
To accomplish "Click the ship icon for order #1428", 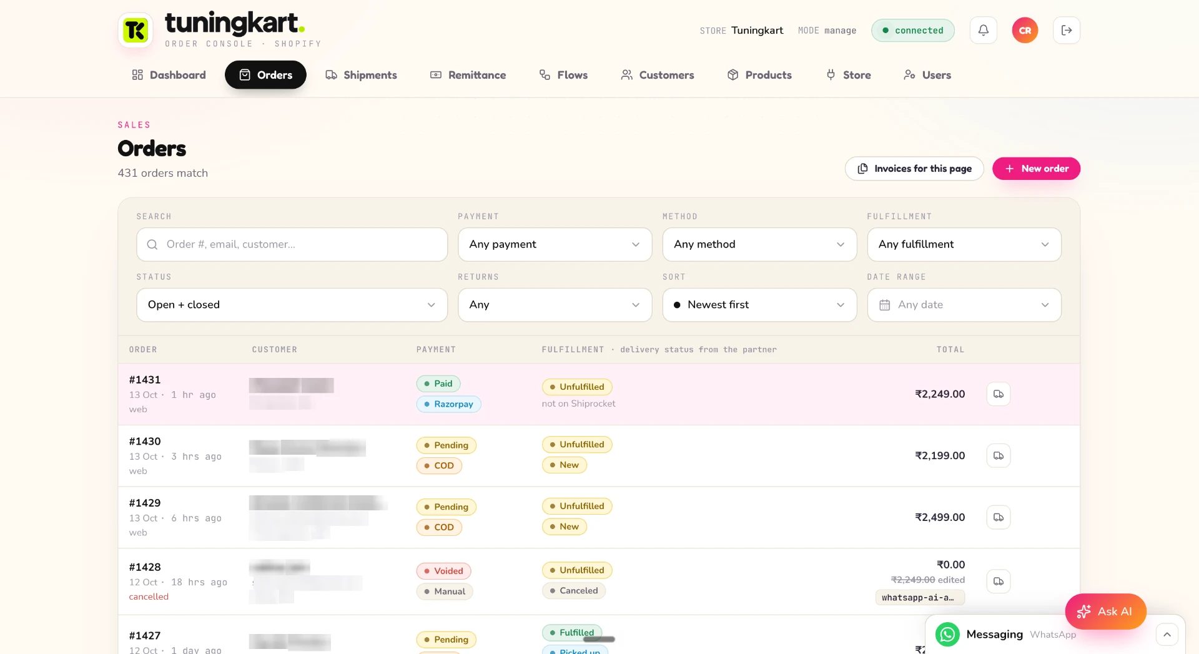I will pyautogui.click(x=999, y=582).
